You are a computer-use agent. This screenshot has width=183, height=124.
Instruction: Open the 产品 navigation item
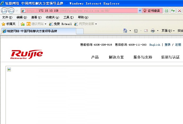pos(95,57)
